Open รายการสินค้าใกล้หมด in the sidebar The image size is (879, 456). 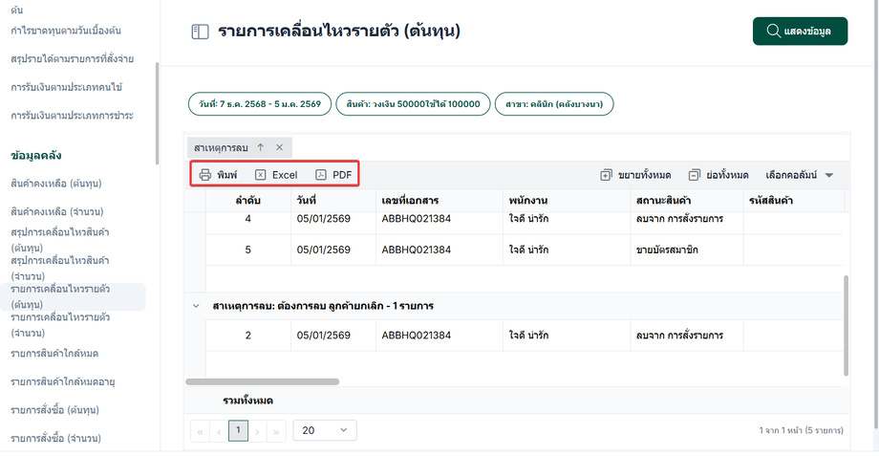54,354
